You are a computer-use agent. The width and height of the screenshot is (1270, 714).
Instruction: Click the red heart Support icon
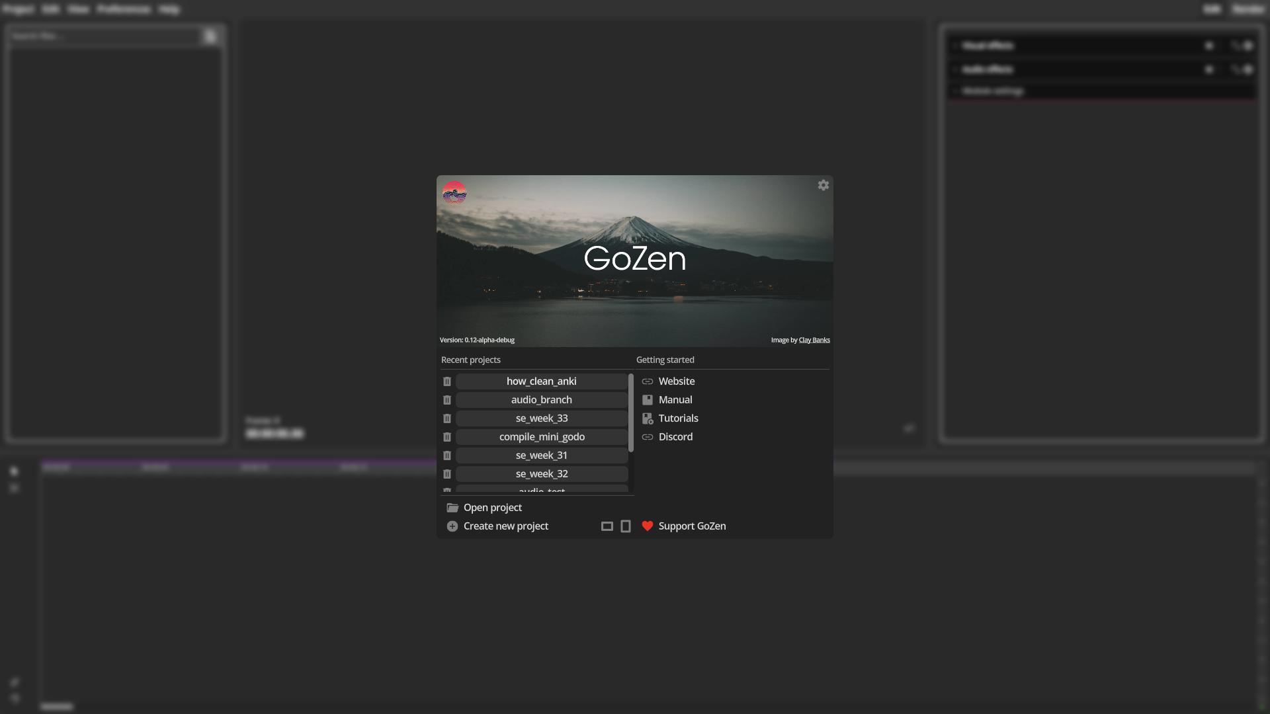pos(648,526)
